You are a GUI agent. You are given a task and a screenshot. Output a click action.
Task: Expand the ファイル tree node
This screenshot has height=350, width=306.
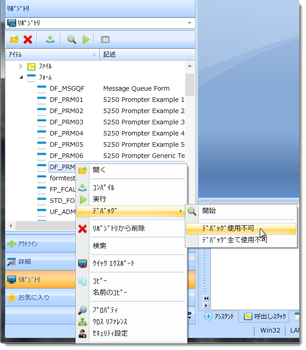point(21,66)
